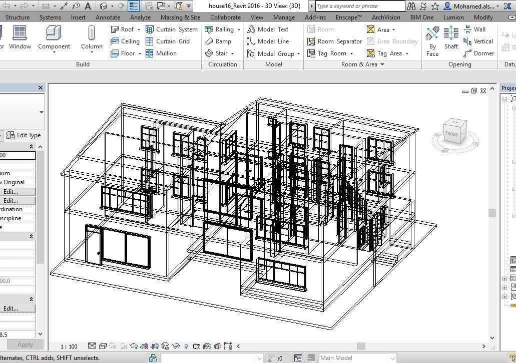Activate the Mullion tool
This screenshot has height=363, width=516.
coord(161,53)
